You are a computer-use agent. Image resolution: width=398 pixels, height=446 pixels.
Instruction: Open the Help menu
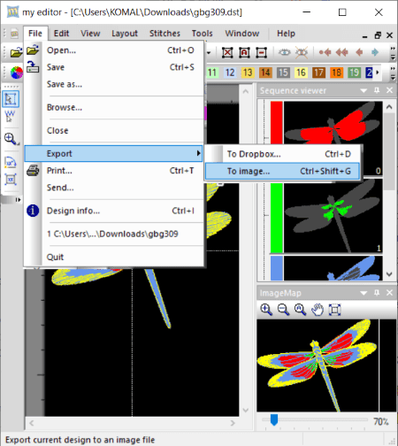[286, 34]
